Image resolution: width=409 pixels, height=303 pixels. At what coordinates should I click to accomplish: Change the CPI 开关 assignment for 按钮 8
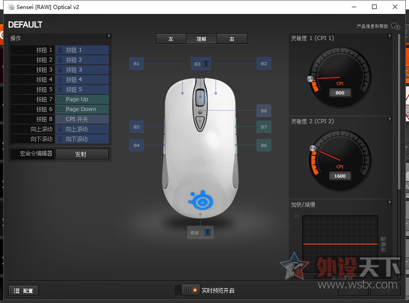(x=82, y=119)
